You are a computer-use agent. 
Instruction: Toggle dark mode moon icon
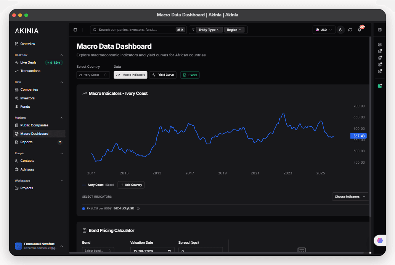pyautogui.click(x=340, y=30)
